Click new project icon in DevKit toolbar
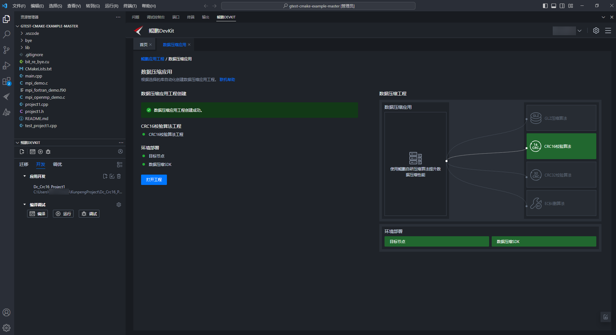Viewport: 616px width, 335px height. click(x=22, y=152)
